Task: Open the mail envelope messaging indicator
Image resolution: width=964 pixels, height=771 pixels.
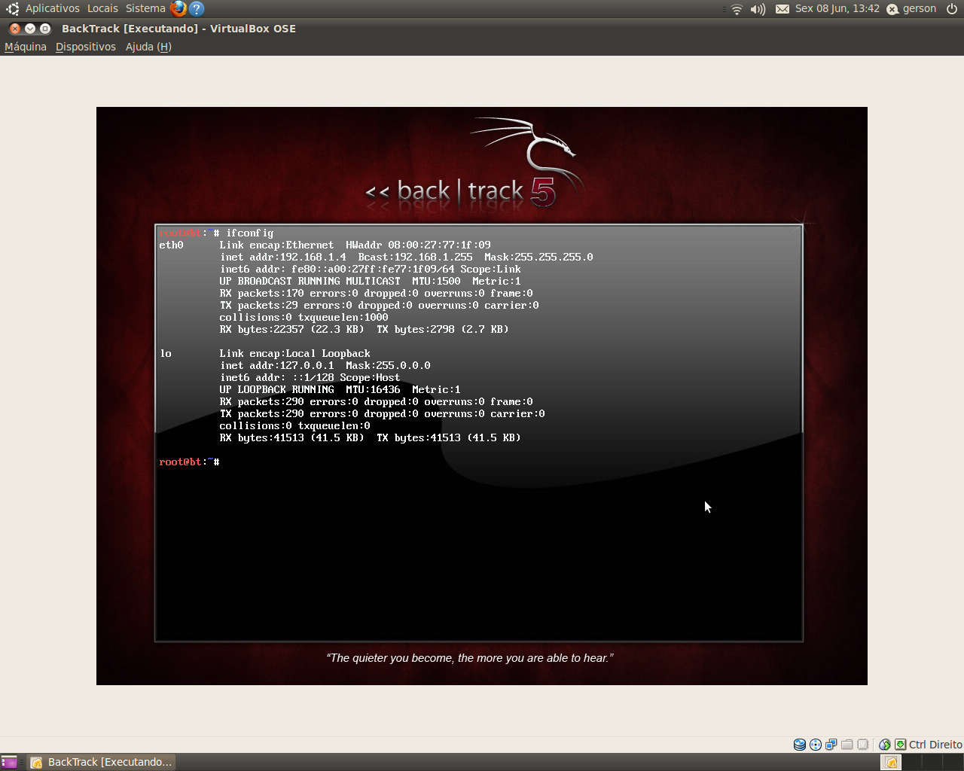Action: tap(782, 9)
